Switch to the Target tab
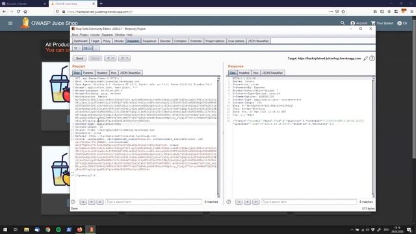The image size is (416, 234). [x=95, y=41]
